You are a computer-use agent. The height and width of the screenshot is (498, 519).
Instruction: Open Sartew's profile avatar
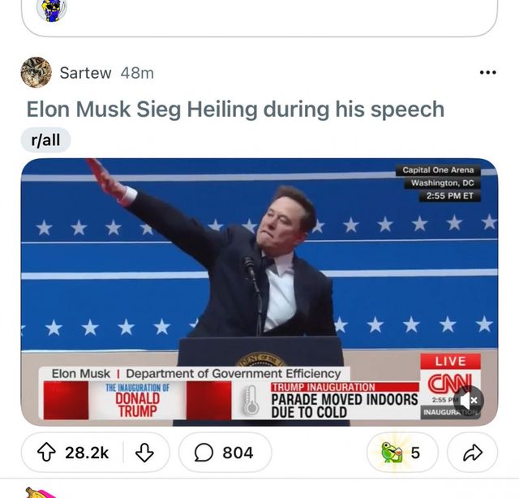pyautogui.click(x=36, y=73)
